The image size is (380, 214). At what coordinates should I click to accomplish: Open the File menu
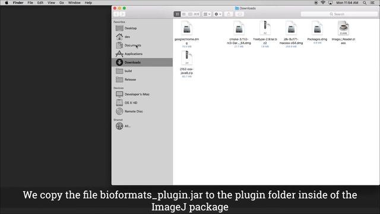30,2
